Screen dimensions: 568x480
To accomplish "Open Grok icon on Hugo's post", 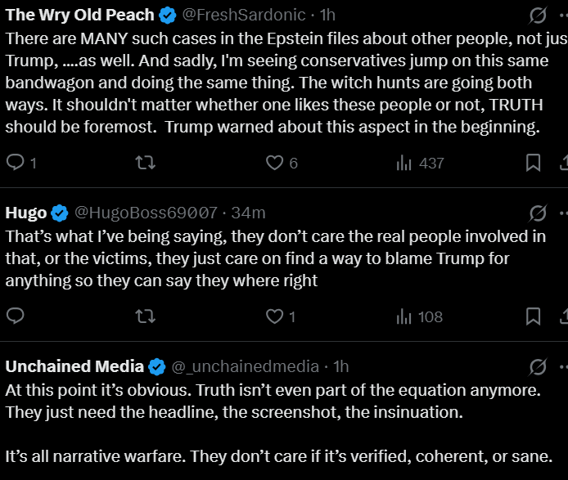I will coord(538,213).
